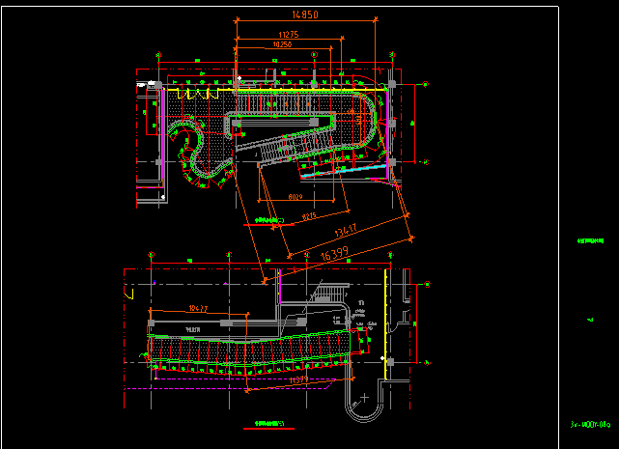This screenshot has height=449, width=619.
Task: Click the crosshair marker in lower plan
Action: (x=364, y=396)
